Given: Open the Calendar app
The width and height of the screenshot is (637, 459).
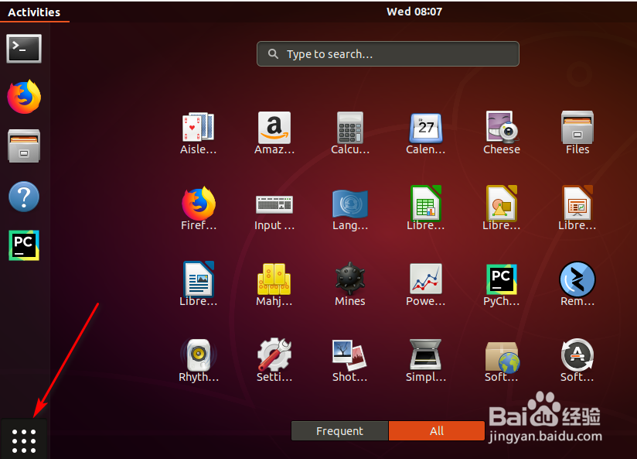Looking at the screenshot, I should (426, 133).
